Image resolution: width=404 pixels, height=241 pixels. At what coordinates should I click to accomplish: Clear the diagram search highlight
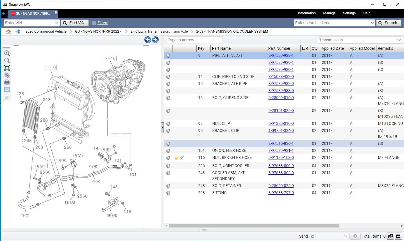7,75
